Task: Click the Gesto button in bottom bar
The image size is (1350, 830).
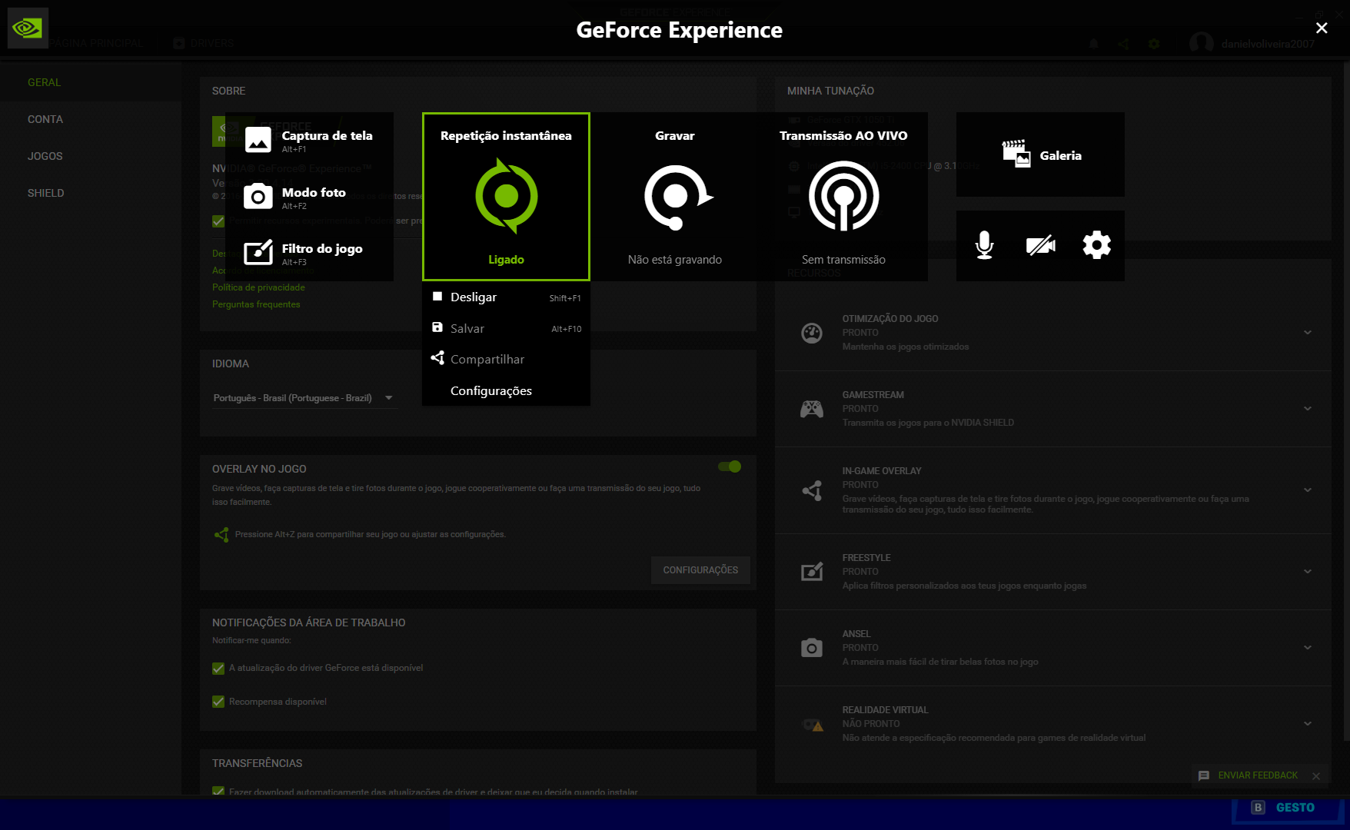Action: [1287, 808]
